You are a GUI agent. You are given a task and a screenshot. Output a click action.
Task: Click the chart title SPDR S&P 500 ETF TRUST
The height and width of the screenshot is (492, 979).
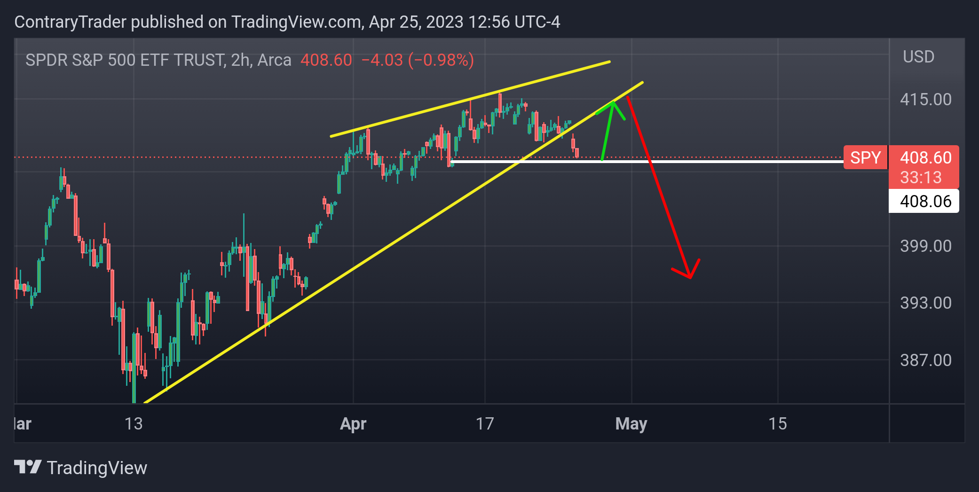coord(126,60)
